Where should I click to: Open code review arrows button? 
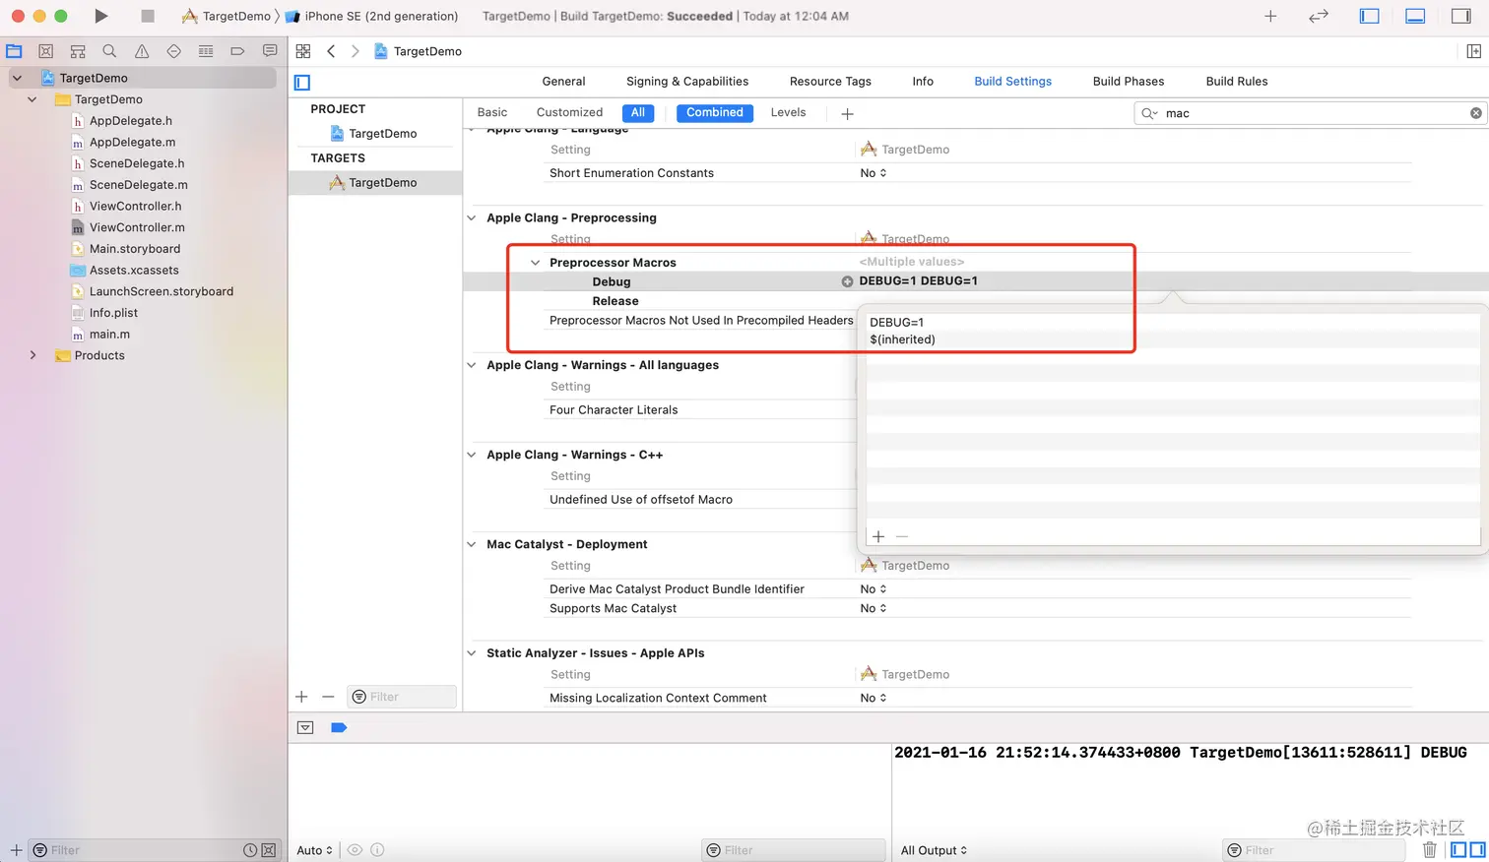pos(1319,16)
